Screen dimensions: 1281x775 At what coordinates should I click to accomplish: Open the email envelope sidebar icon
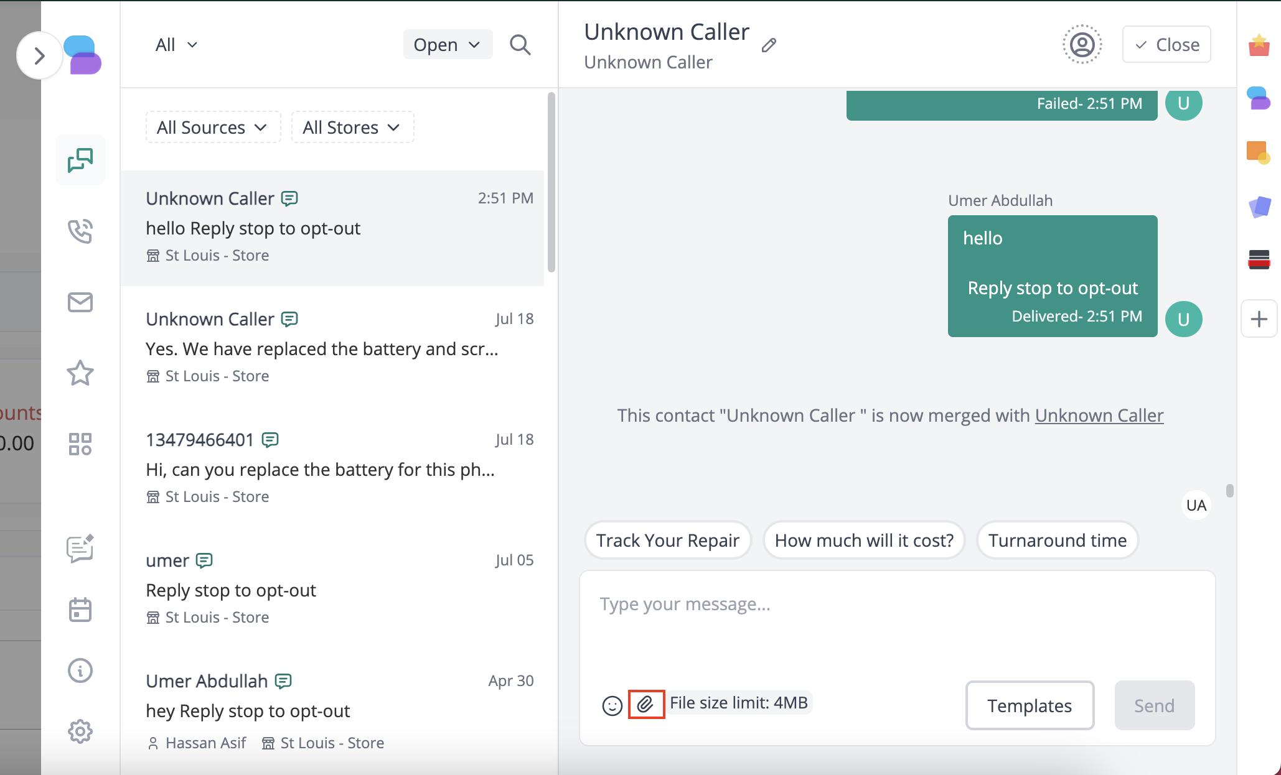(80, 302)
